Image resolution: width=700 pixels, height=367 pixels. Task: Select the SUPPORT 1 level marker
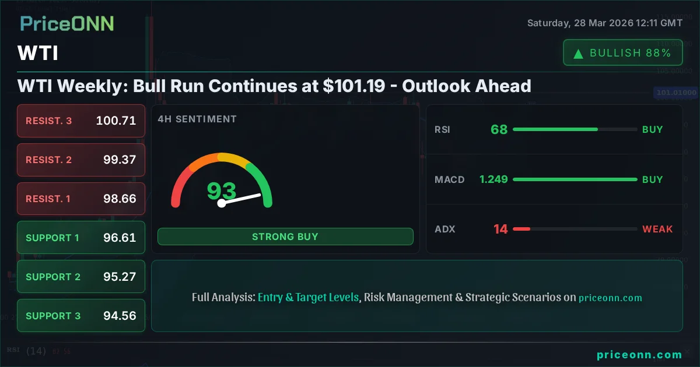(80, 238)
